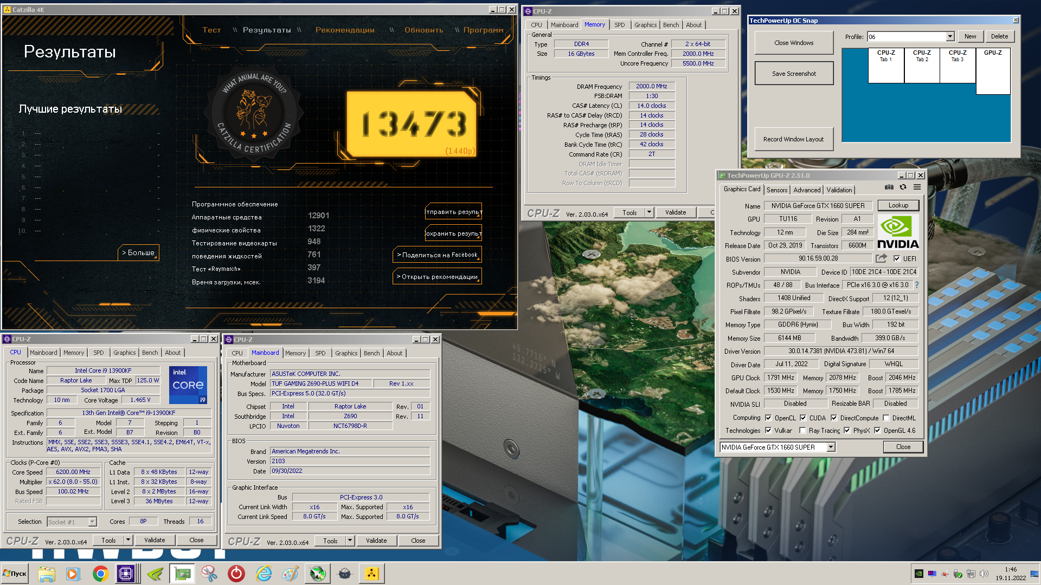Screen dimensions: 1041x585
Task: Click the bus interface question mark in GPU-Z
Action: pos(917,285)
